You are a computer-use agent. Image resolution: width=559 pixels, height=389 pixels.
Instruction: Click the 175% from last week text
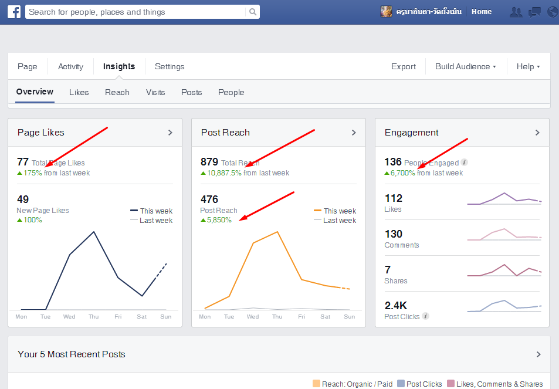point(53,173)
